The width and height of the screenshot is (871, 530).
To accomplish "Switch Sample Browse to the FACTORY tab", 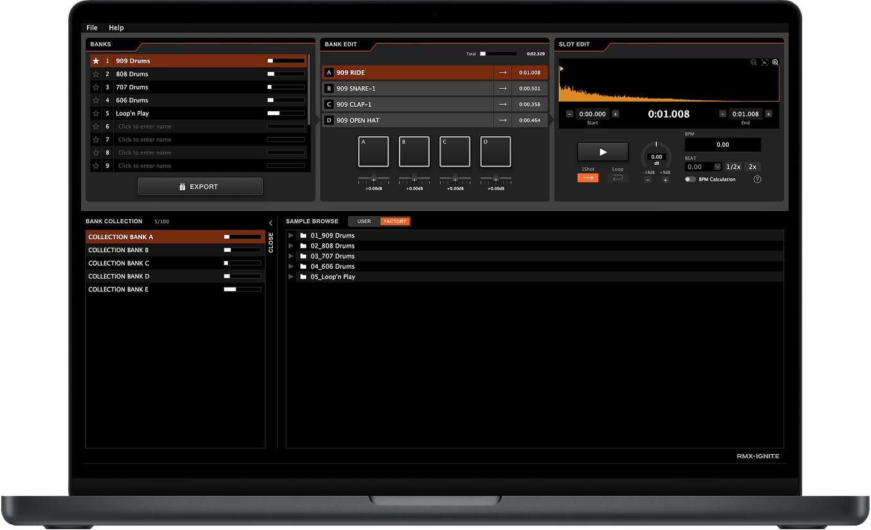I will 395,221.
